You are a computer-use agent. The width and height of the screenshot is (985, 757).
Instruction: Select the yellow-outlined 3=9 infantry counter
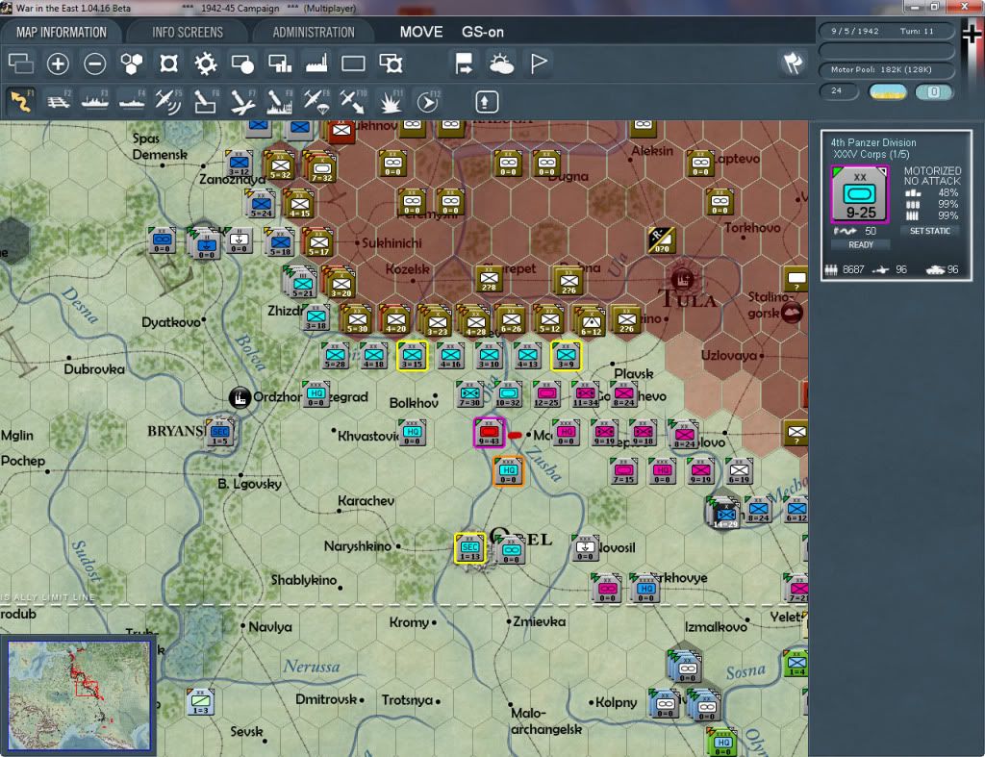click(x=566, y=356)
